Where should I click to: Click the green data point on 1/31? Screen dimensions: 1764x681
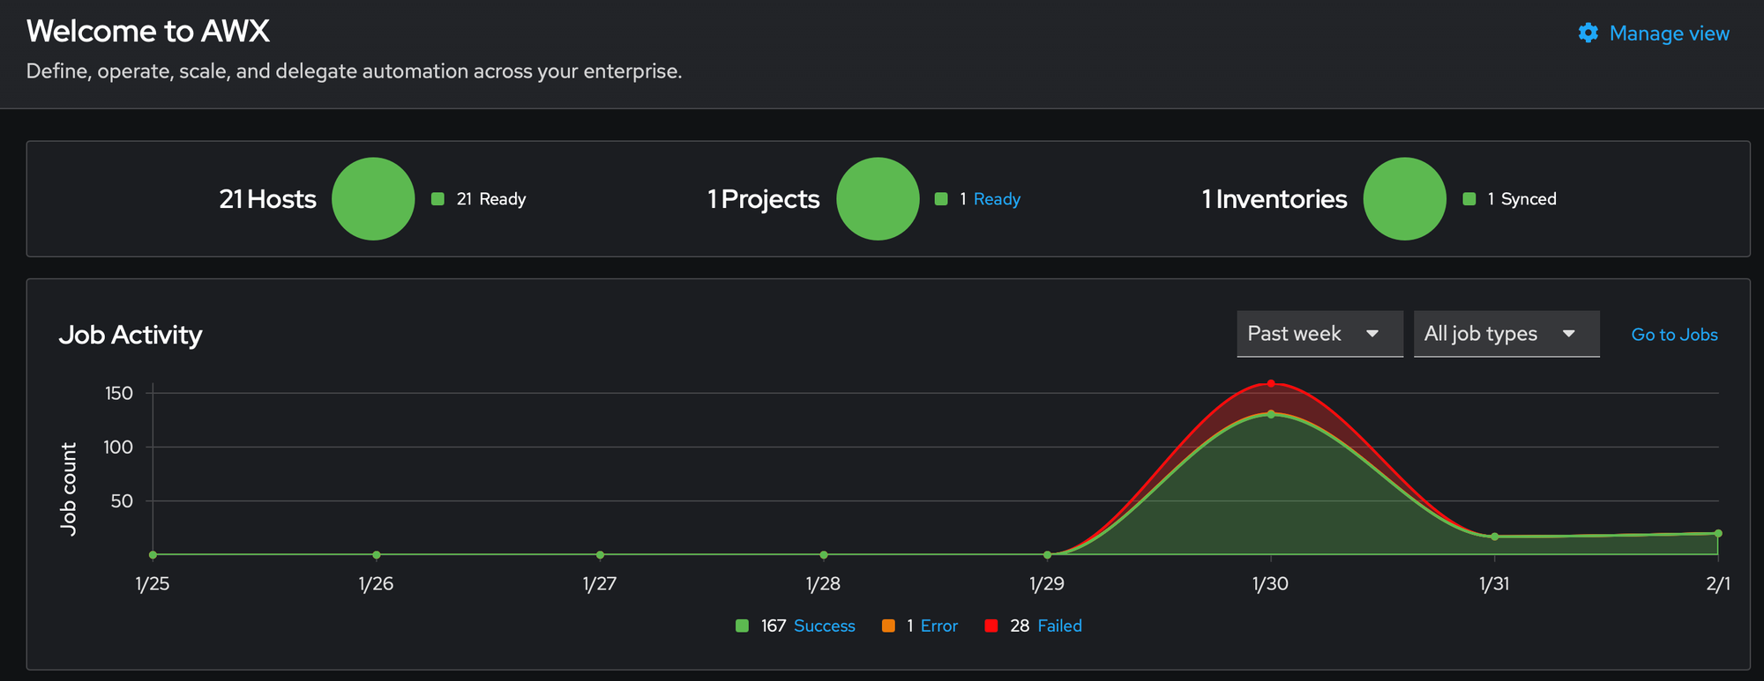pyautogui.click(x=1495, y=537)
